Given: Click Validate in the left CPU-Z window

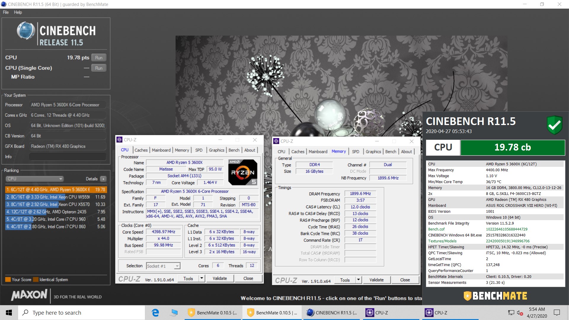Looking at the screenshot, I should tap(220, 278).
